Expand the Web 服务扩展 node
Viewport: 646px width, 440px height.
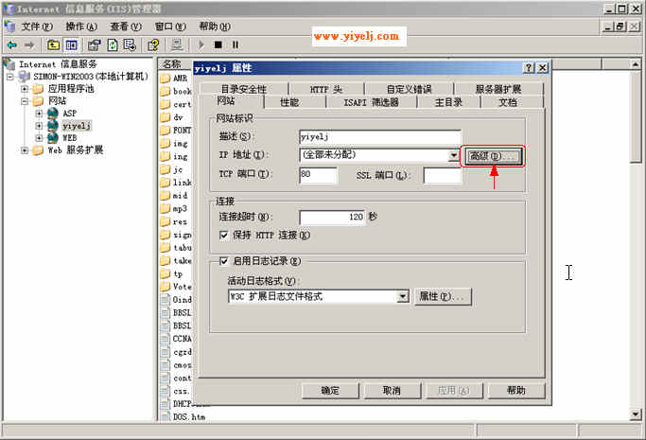[x=25, y=150]
